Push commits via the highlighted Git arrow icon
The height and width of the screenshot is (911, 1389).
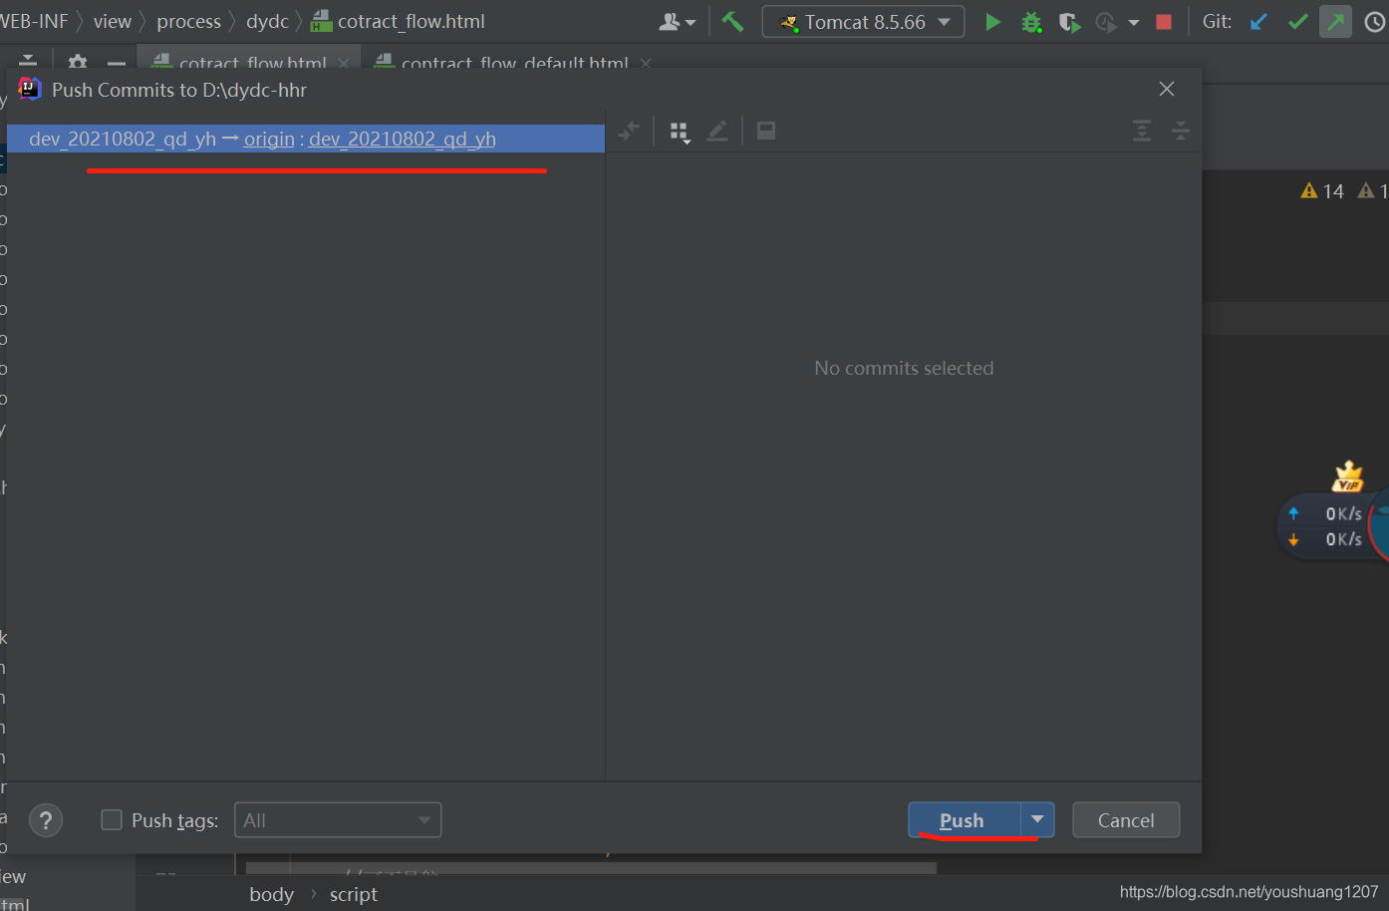click(x=1335, y=21)
